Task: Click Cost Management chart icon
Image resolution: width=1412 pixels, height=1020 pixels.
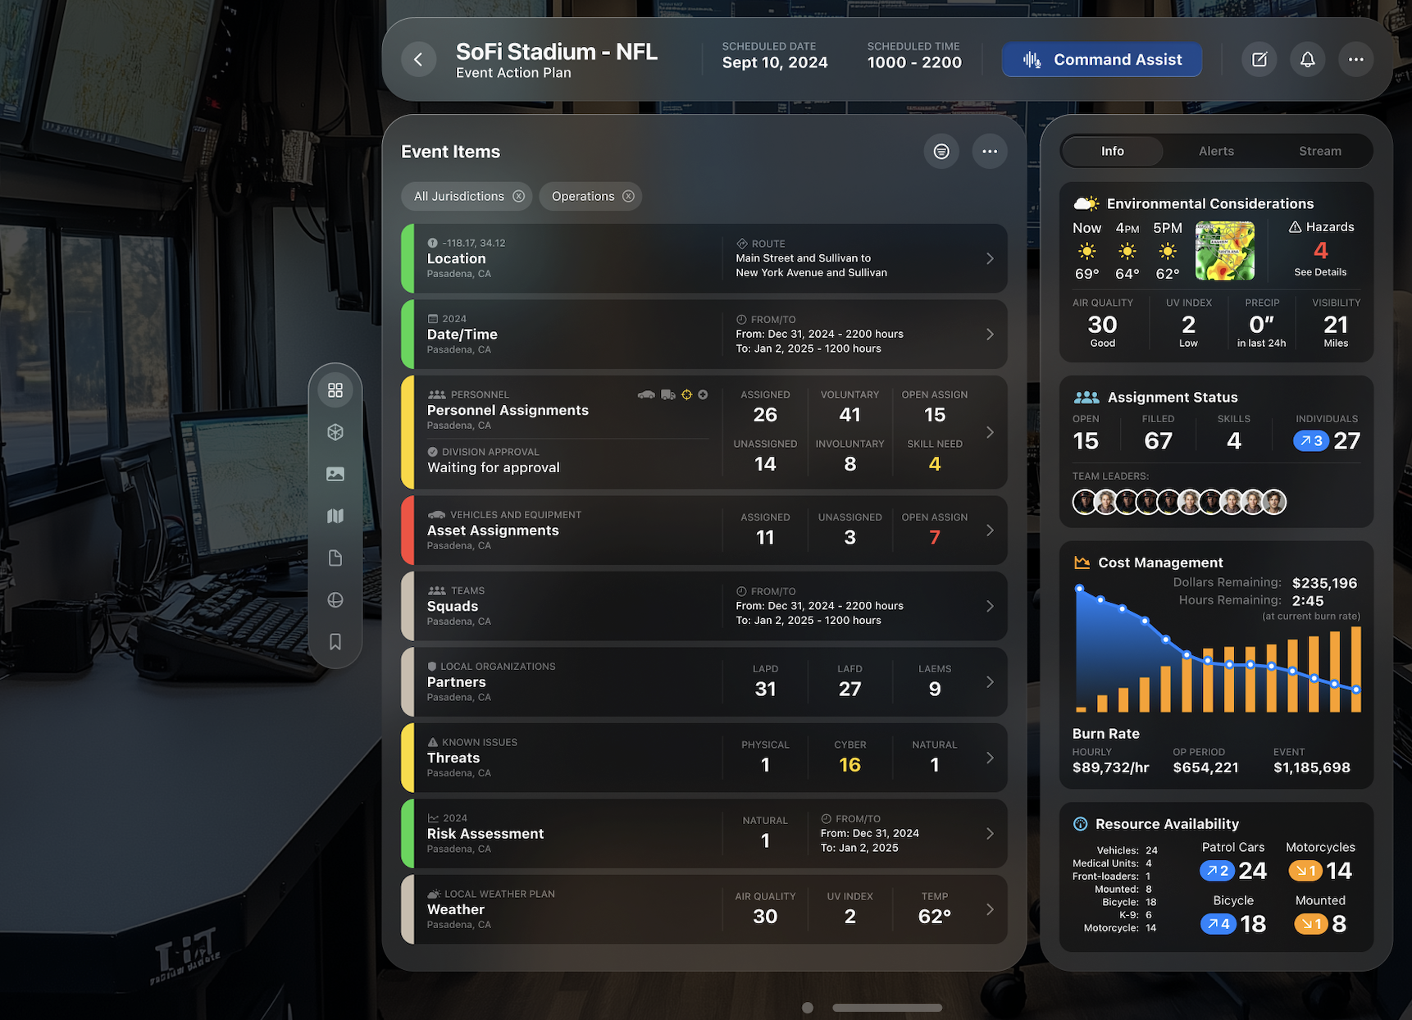Action: (x=1082, y=562)
